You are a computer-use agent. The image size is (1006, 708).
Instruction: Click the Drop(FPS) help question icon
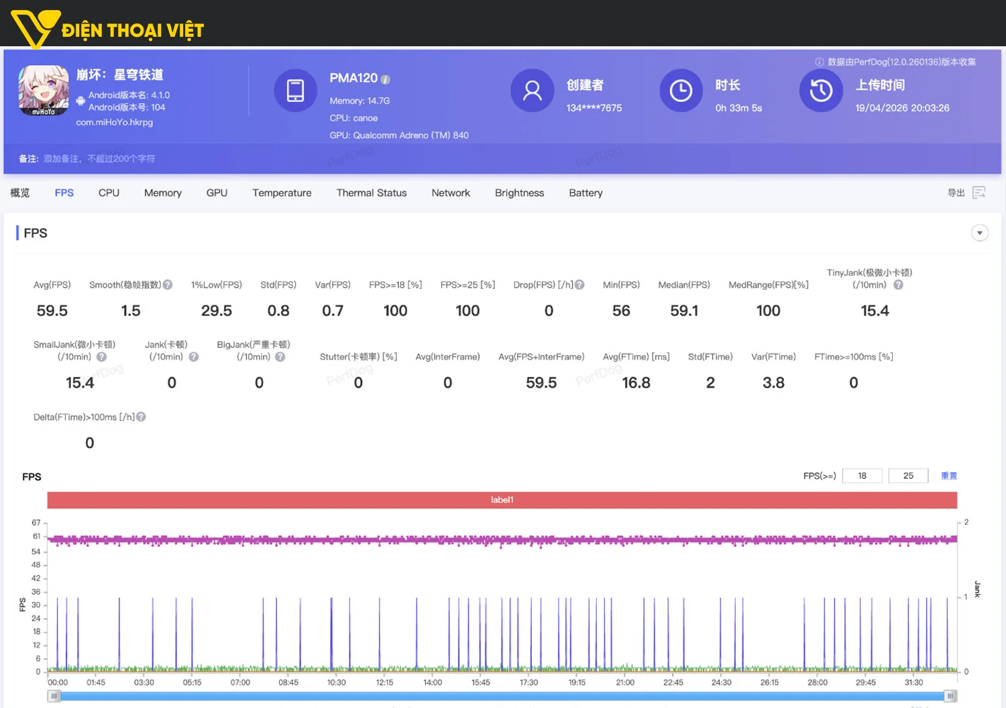click(579, 285)
